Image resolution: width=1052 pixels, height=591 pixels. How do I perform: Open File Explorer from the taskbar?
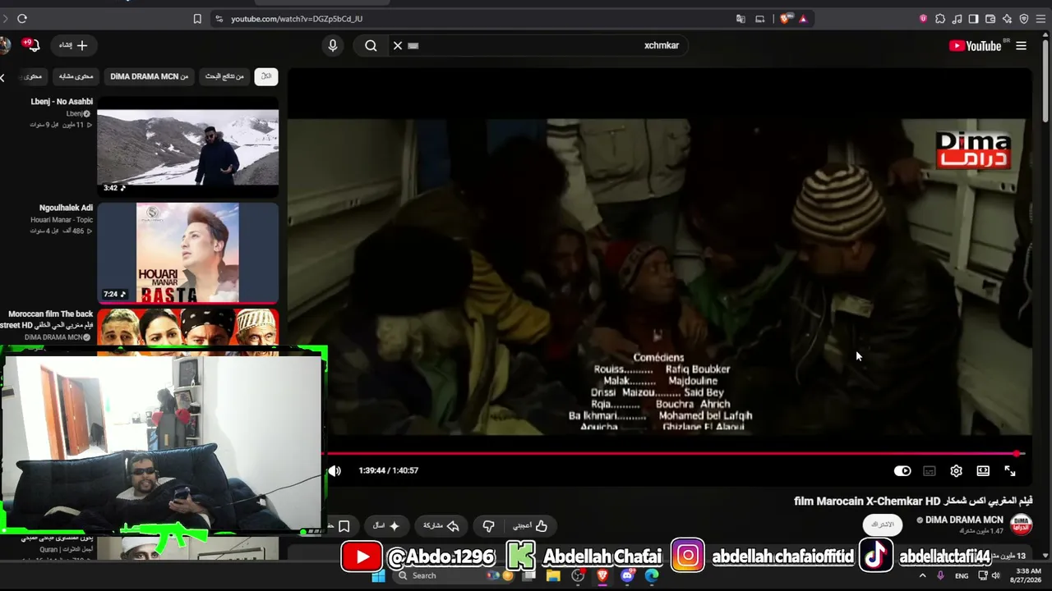tap(553, 575)
